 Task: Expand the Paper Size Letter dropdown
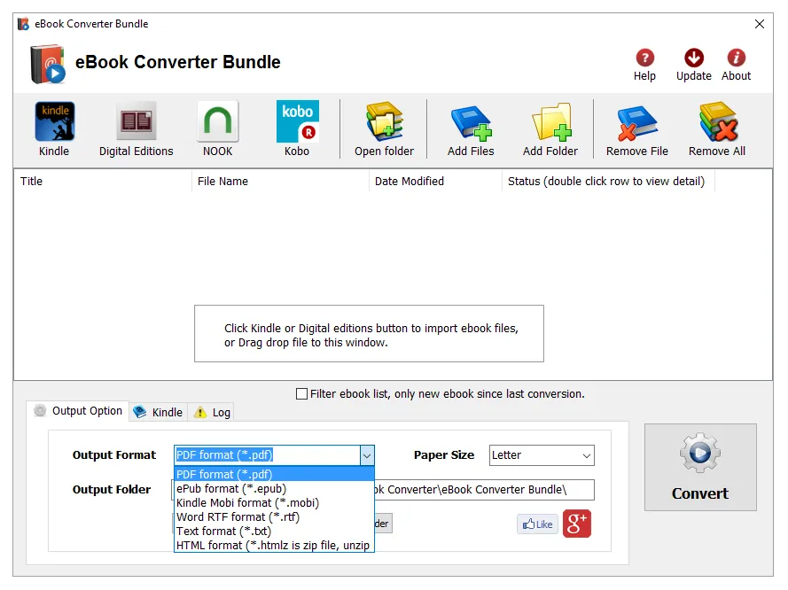coord(542,455)
